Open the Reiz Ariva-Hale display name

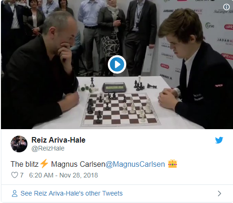58,140
